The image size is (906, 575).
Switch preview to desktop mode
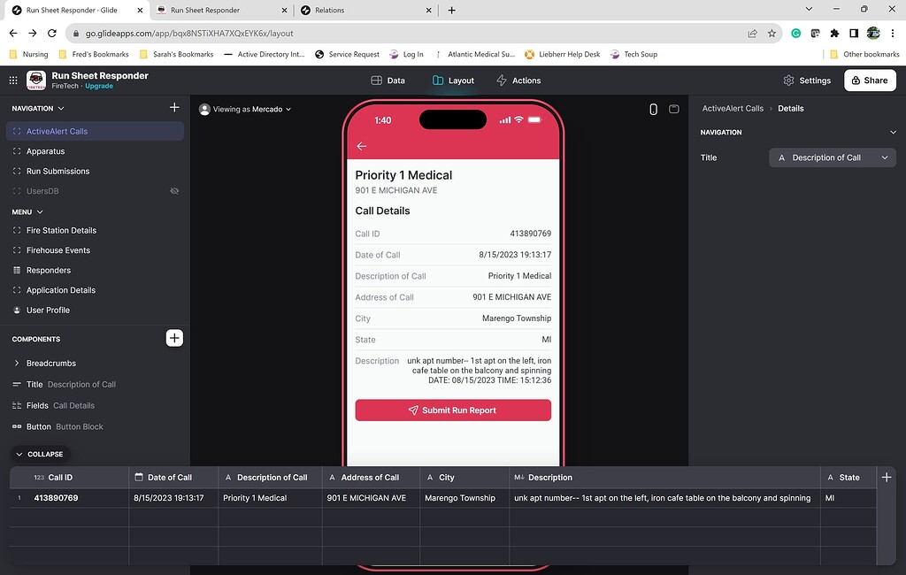pyautogui.click(x=674, y=108)
